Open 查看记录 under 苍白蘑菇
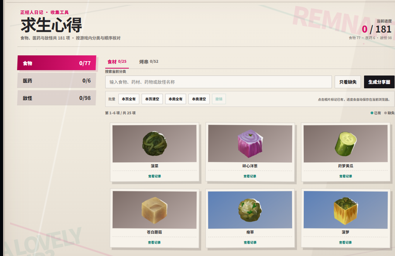This screenshot has width=395, height=256. pos(154,242)
